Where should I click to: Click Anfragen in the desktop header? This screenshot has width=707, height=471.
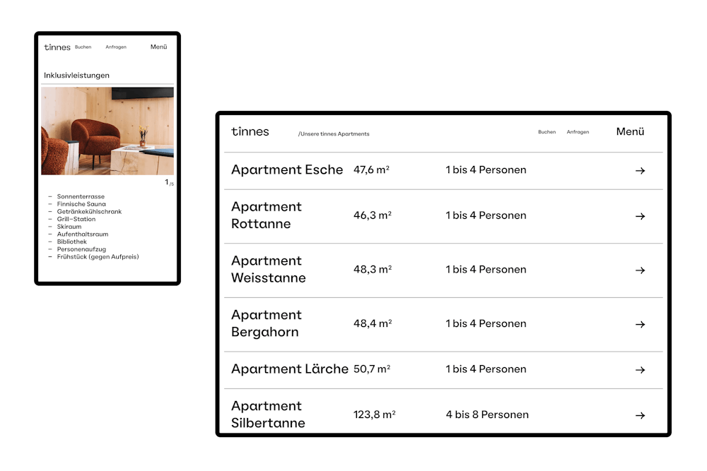[578, 132]
